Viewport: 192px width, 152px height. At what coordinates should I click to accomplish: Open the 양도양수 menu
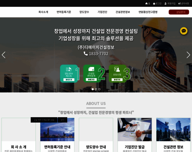tap(84, 12)
